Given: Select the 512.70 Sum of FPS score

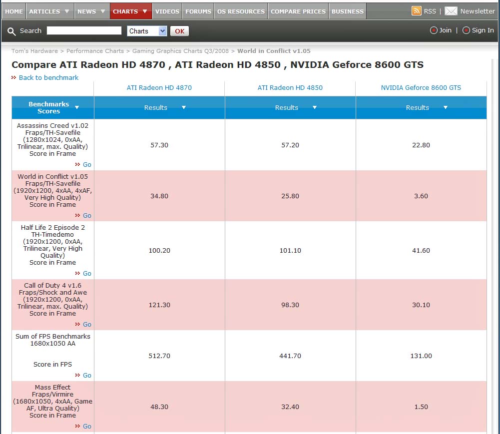Looking at the screenshot, I should point(159,356).
